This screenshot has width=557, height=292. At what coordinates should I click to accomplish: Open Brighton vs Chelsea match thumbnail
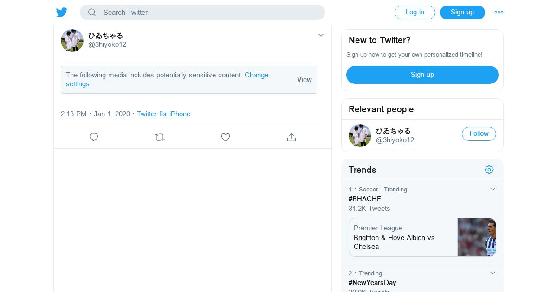pos(477,237)
